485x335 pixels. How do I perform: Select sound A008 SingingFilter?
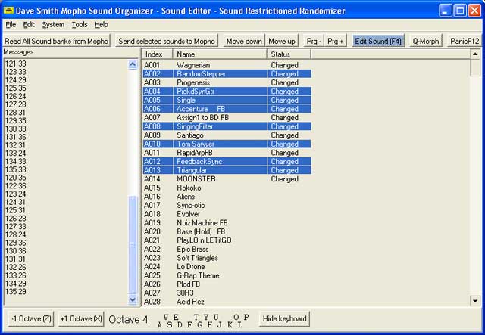coord(227,126)
